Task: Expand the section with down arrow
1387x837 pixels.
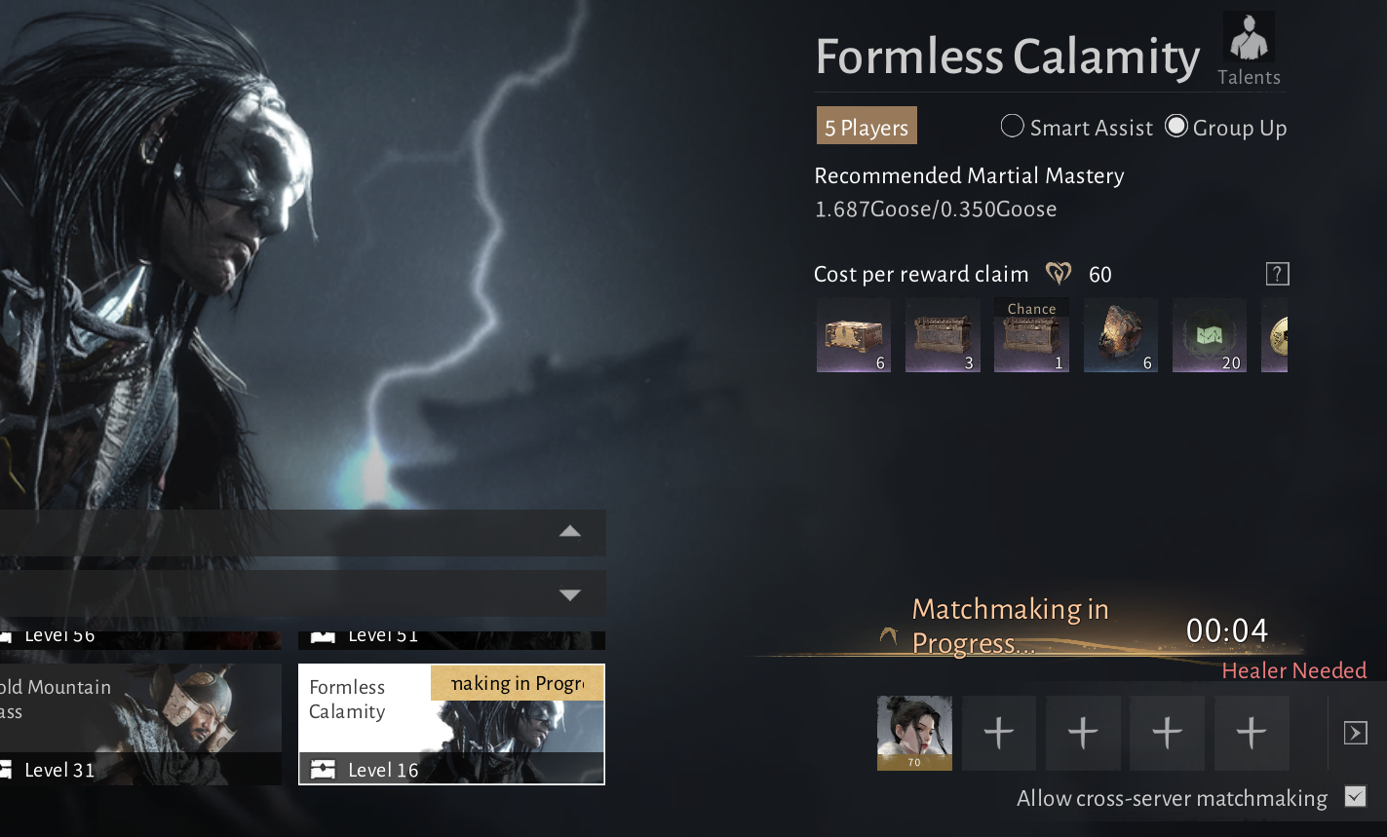Action: (x=570, y=594)
